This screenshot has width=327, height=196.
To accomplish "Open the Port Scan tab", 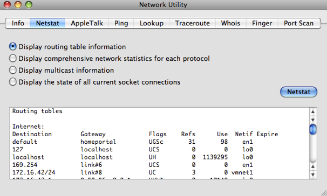I will 299,23.
